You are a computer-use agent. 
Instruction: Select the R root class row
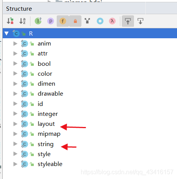90,34
